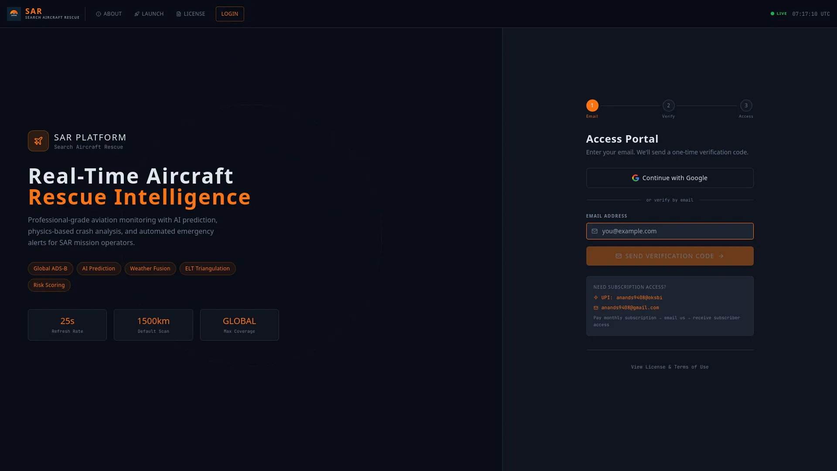The width and height of the screenshot is (837, 471).
Task: Click the sparkle icon beside UPI
Action: pos(596,297)
